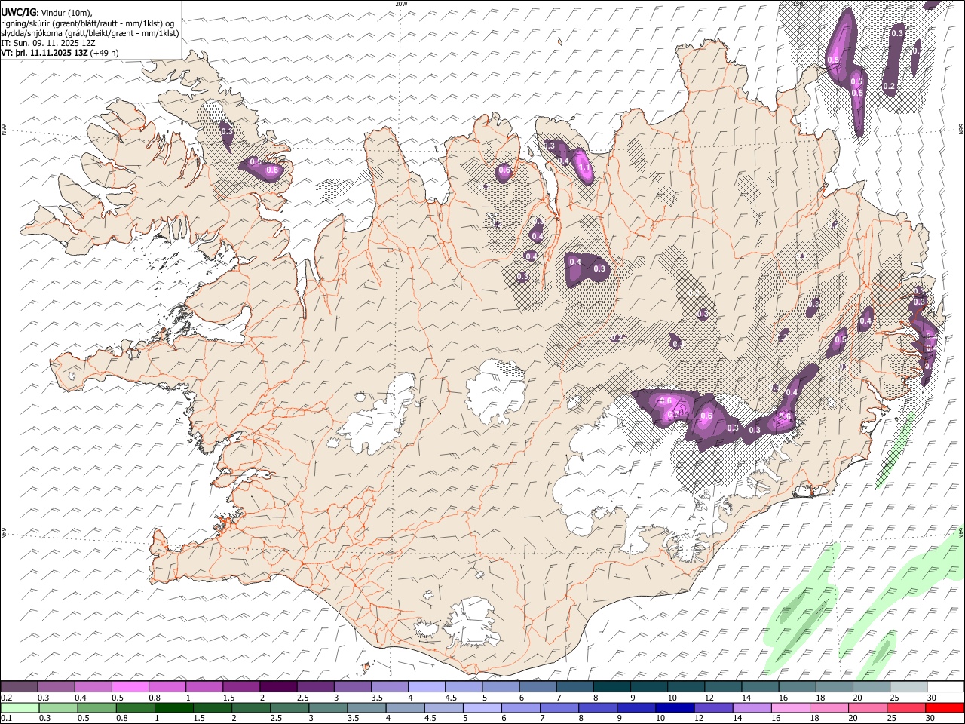This screenshot has width=965, height=724.
Task: Click the dark purple snow swatch between 2 and 2.5
Action: point(278,686)
